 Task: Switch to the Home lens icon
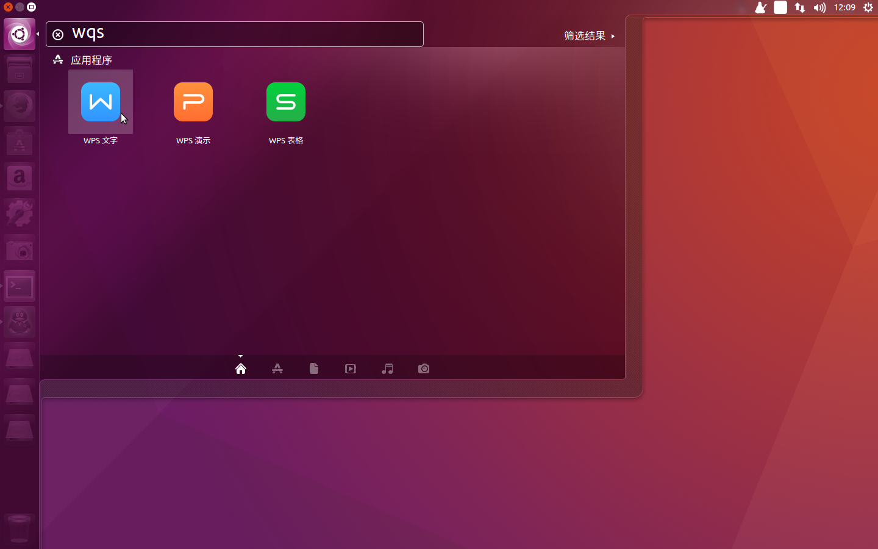point(240,368)
